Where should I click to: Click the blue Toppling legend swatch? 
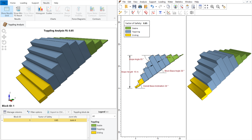coord(93,129)
